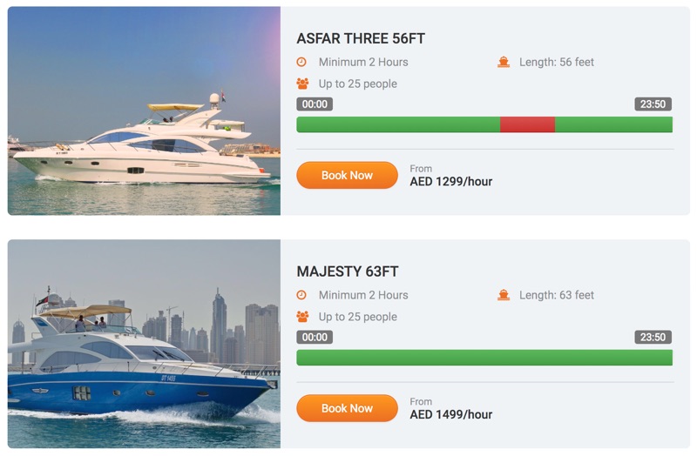The height and width of the screenshot is (456, 697).
Task: View the blue Majesty yacht photo
Action: (144, 344)
